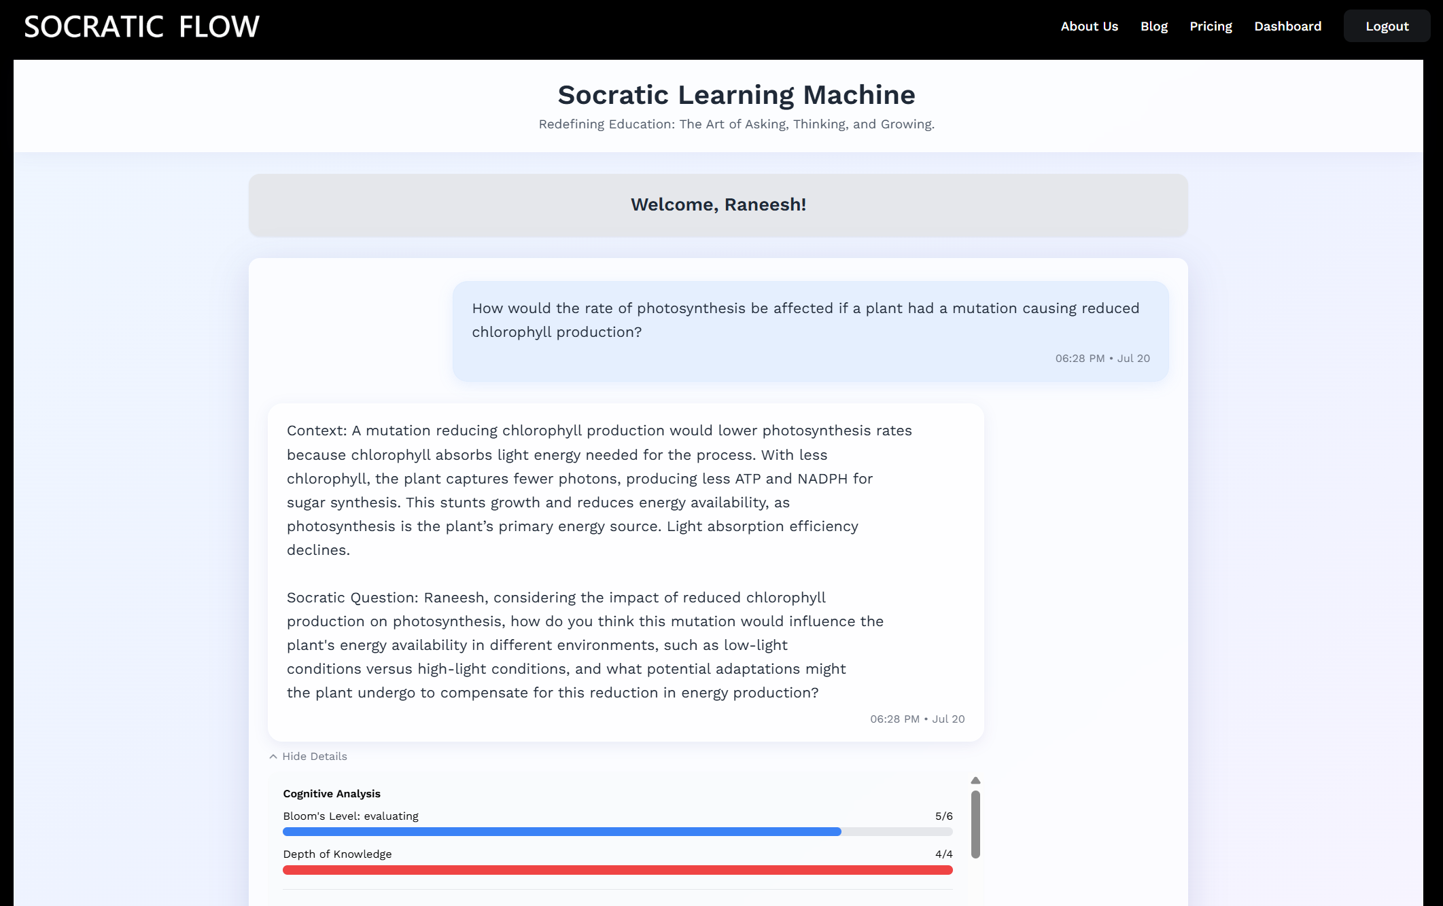Click the Welcome, Raneesh! banner
This screenshot has width=1443, height=906.
point(718,205)
